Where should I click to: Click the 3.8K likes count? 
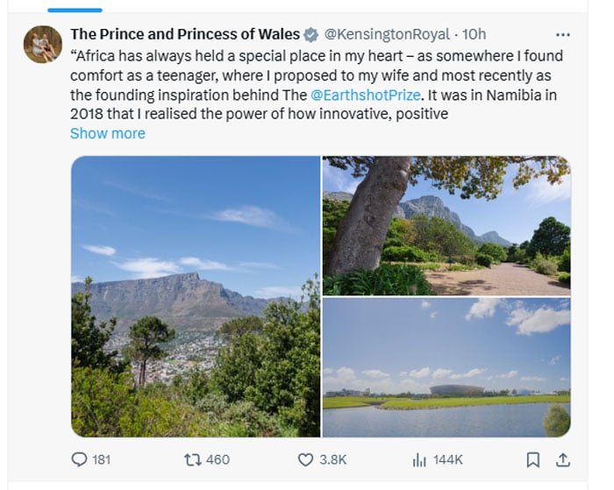332,459
